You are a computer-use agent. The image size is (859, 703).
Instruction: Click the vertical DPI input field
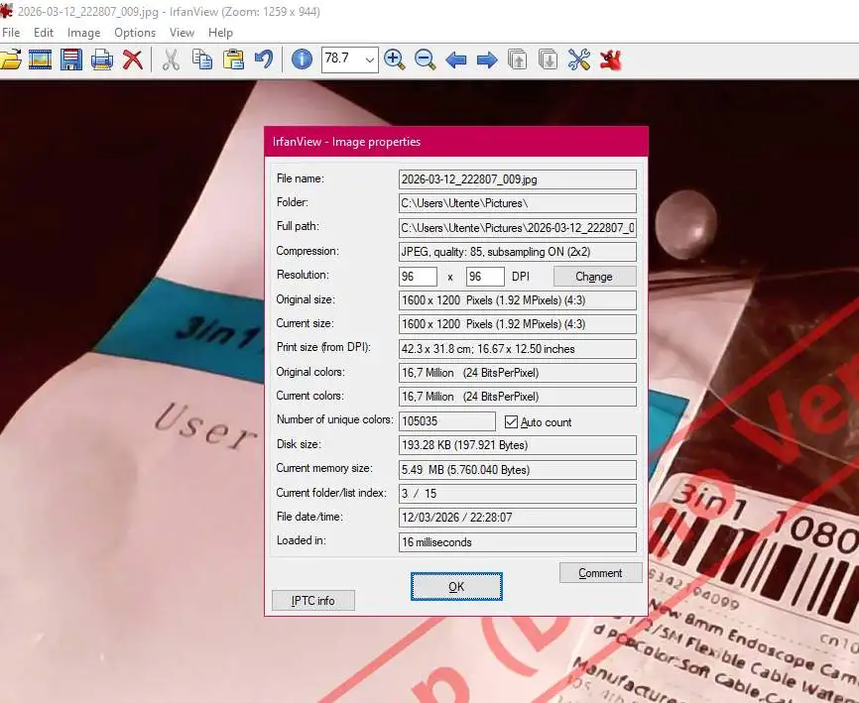click(485, 277)
